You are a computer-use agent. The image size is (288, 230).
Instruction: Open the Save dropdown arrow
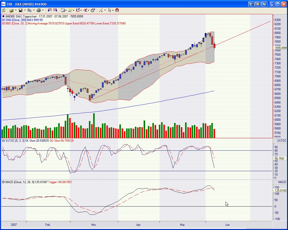point(24,10)
